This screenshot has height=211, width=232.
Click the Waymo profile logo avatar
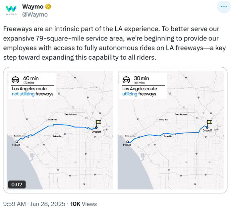(11, 10)
